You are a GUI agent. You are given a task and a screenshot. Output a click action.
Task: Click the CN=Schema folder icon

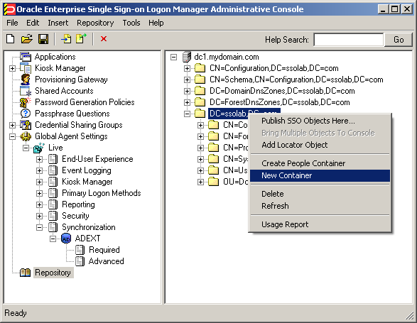tap(200, 80)
